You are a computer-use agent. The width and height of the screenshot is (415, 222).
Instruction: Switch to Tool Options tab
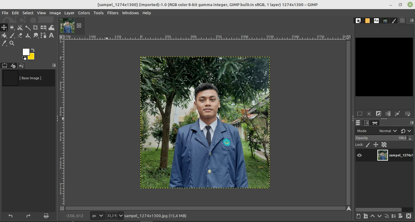pos(5,66)
